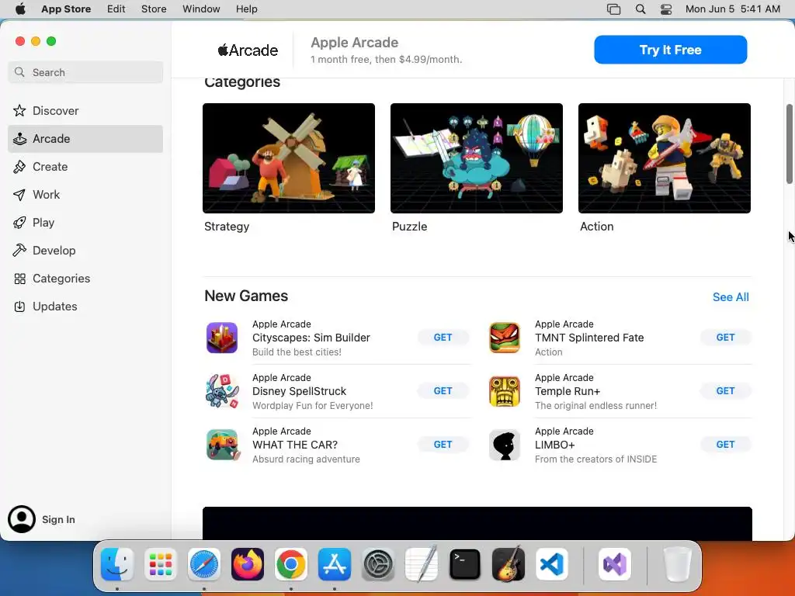Open TextEdit from the Dock
This screenshot has height=596, width=795.
422,564
